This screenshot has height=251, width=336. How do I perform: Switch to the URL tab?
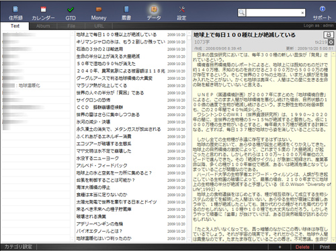point(99,26)
